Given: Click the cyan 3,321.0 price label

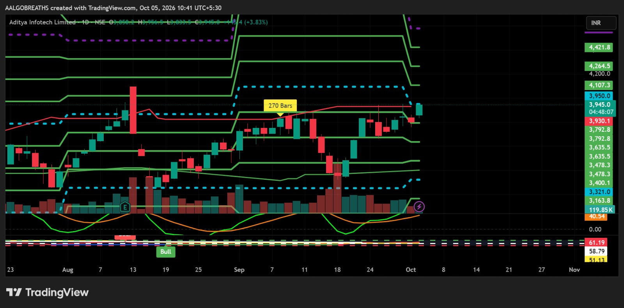Looking at the screenshot, I should click(599, 192).
